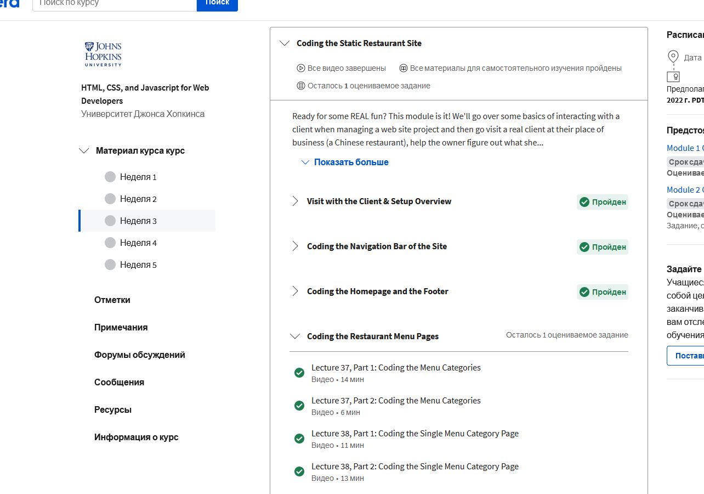The width and height of the screenshot is (704, 494).
Task: Click the 'Видео • 11 мин' duration text
Action: tap(338, 446)
